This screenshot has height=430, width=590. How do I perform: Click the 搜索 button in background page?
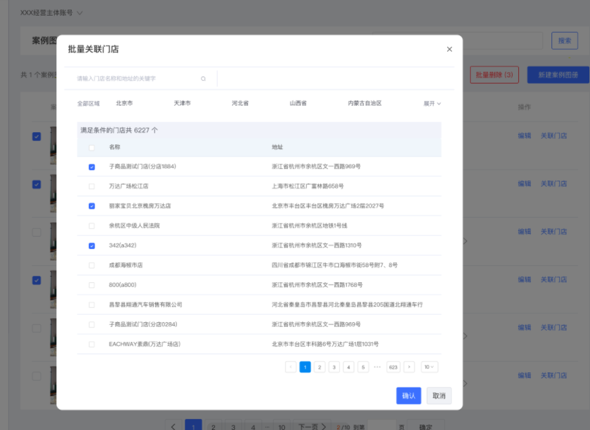(x=564, y=41)
